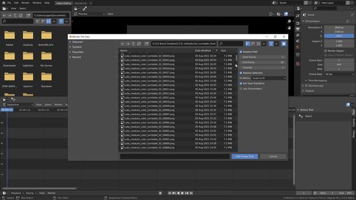Expand the Stereoscopy panel
The height and width of the screenshot is (200, 356).
tap(303, 86)
